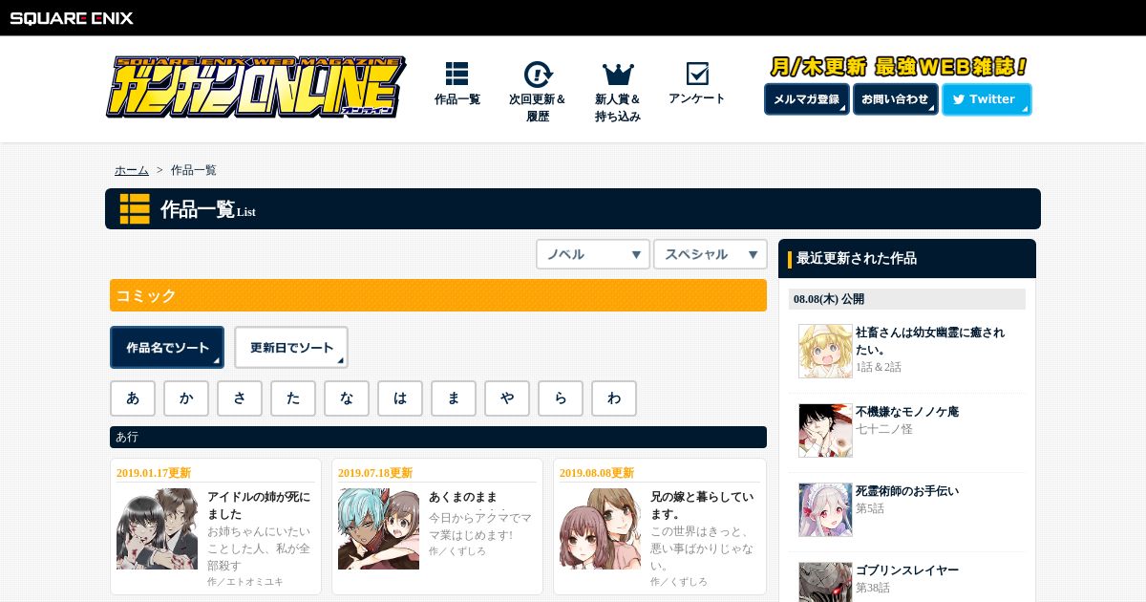This screenshot has width=1146, height=602.
Task: Jump to さ row filter
Action: coord(240,398)
